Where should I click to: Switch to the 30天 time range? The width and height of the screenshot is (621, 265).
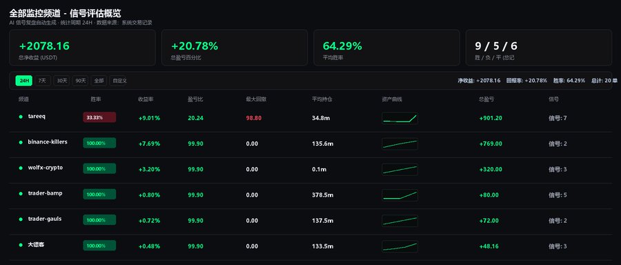pyautogui.click(x=61, y=81)
